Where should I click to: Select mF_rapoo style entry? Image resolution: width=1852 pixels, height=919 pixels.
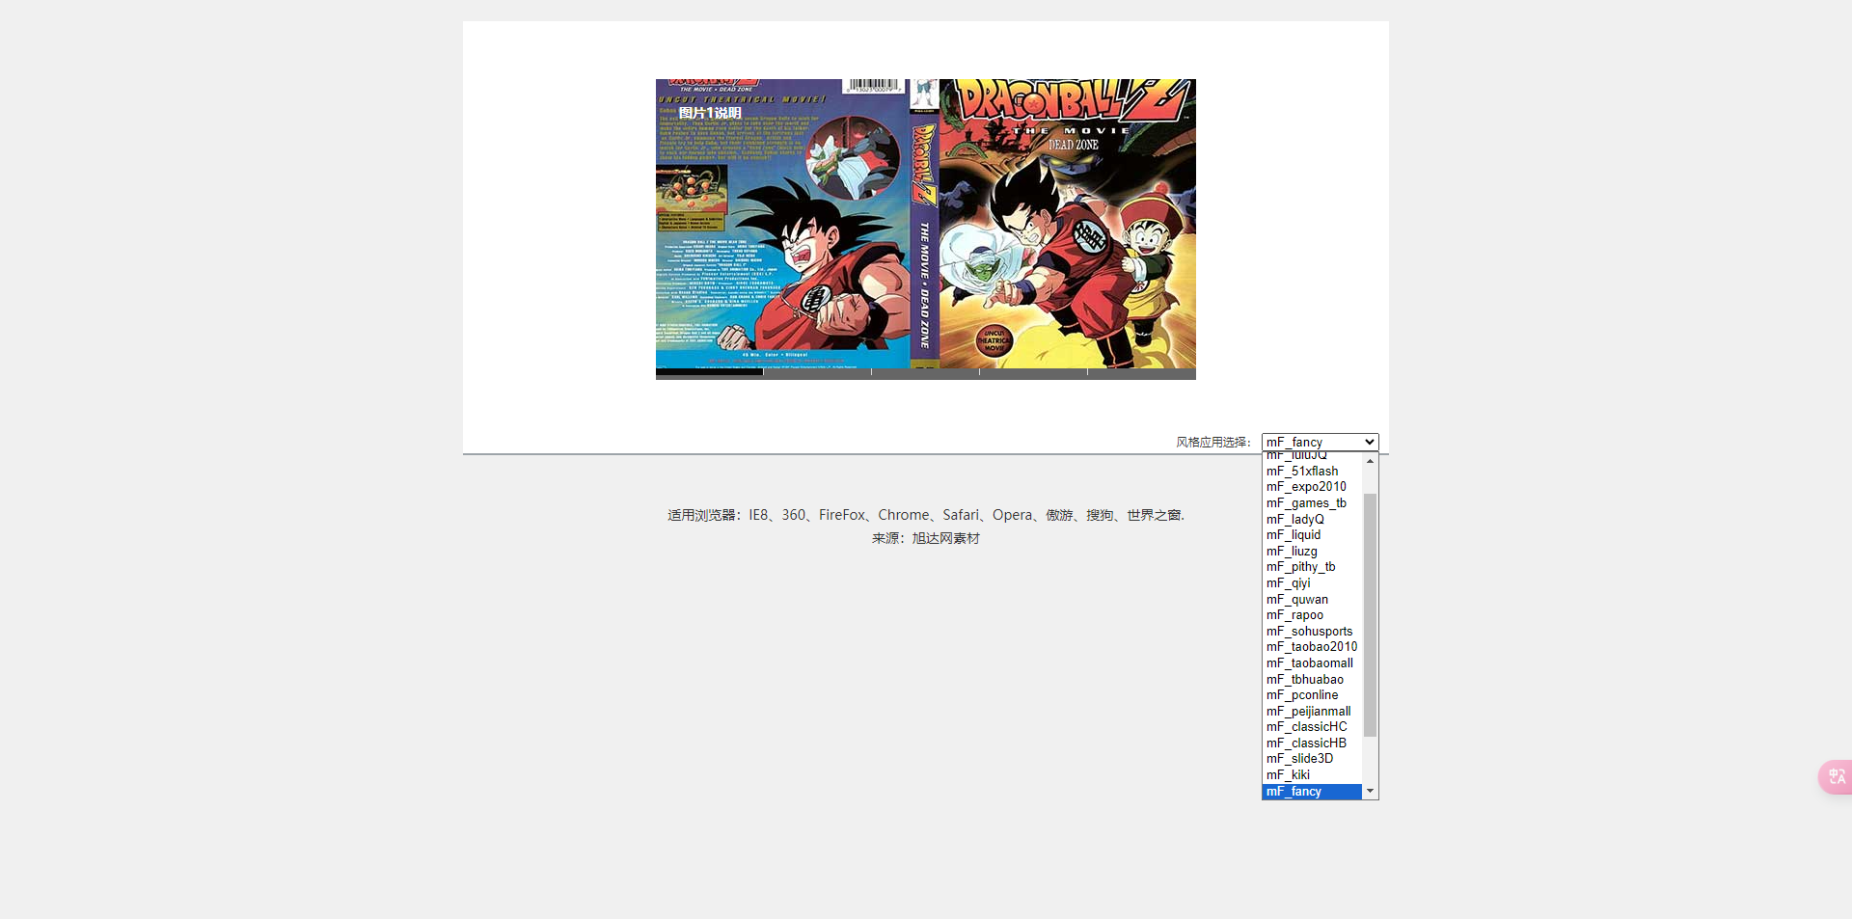pyautogui.click(x=1312, y=614)
